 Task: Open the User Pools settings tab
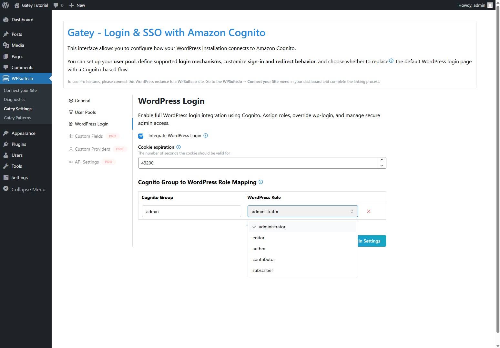coord(85,112)
